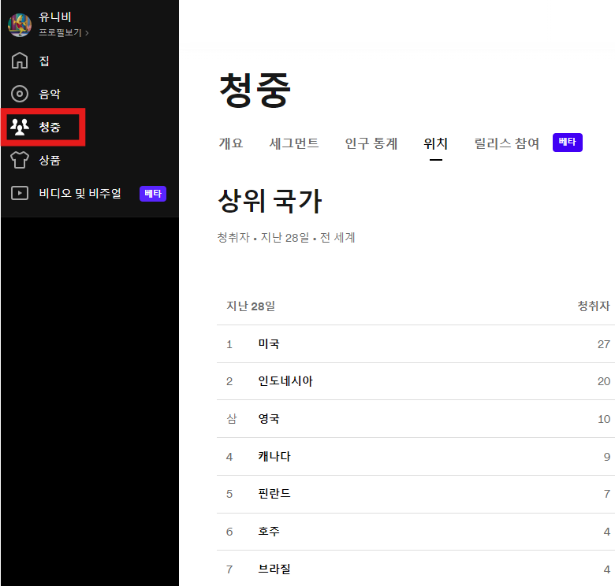Select the 미국 country row
Screen dimensions: 615x586
[416, 344]
